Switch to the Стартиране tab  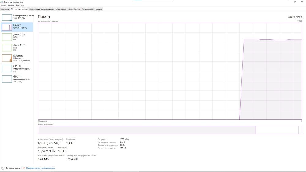click(61, 9)
